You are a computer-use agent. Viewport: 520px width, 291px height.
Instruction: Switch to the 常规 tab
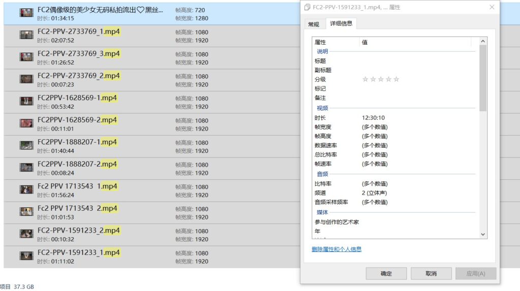314,24
